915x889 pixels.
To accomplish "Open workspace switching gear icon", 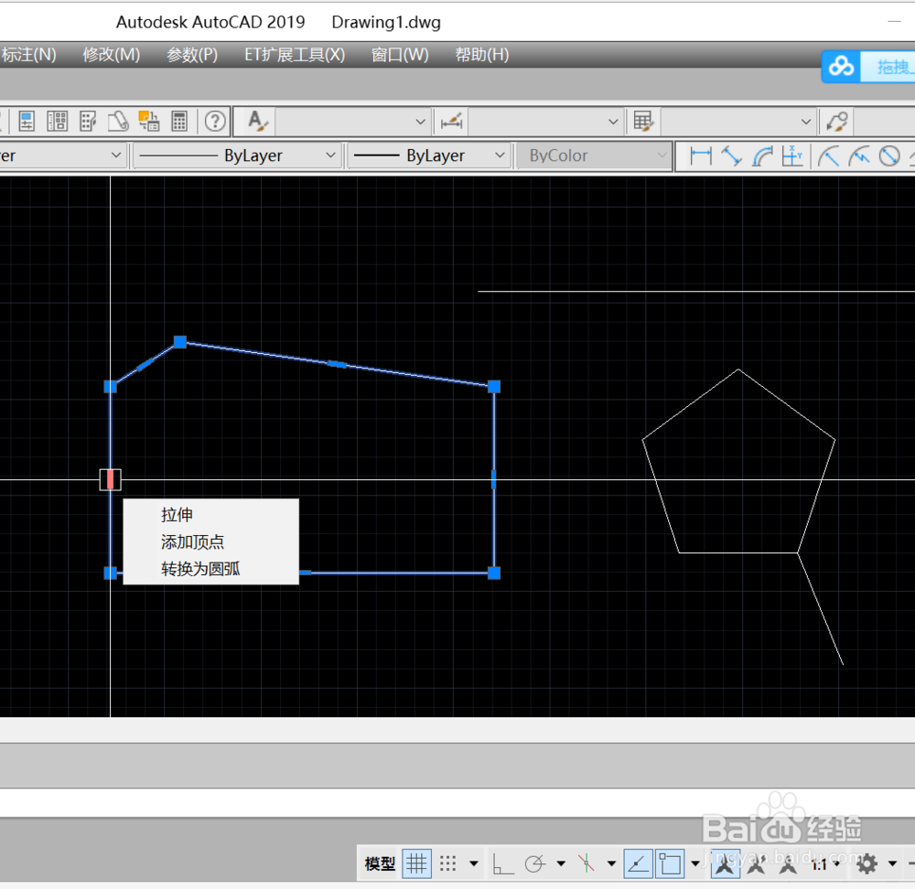I will point(867,863).
